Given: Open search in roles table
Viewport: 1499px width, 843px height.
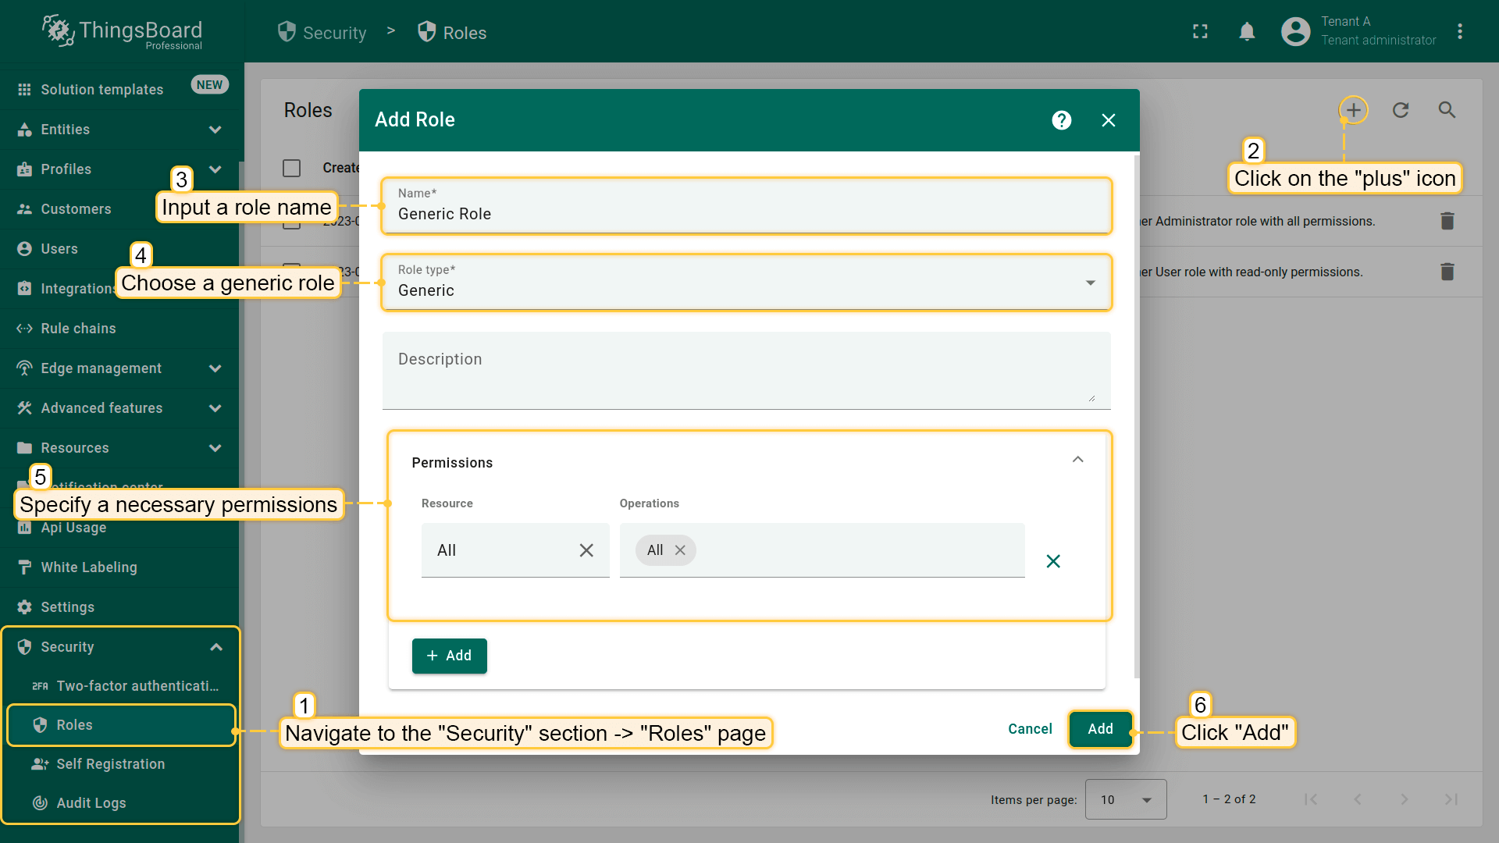Looking at the screenshot, I should click(x=1447, y=110).
